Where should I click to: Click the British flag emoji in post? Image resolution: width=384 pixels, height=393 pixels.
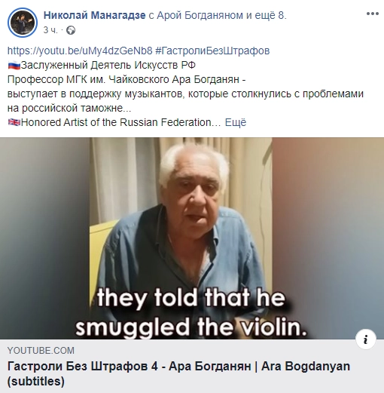click(x=14, y=122)
